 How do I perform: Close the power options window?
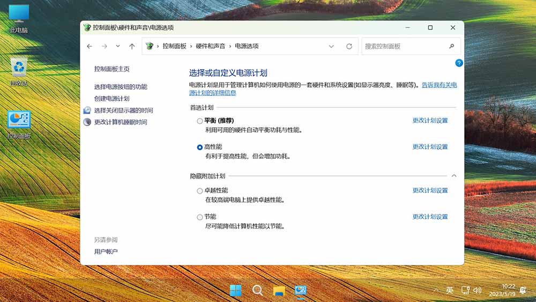pos(453,28)
